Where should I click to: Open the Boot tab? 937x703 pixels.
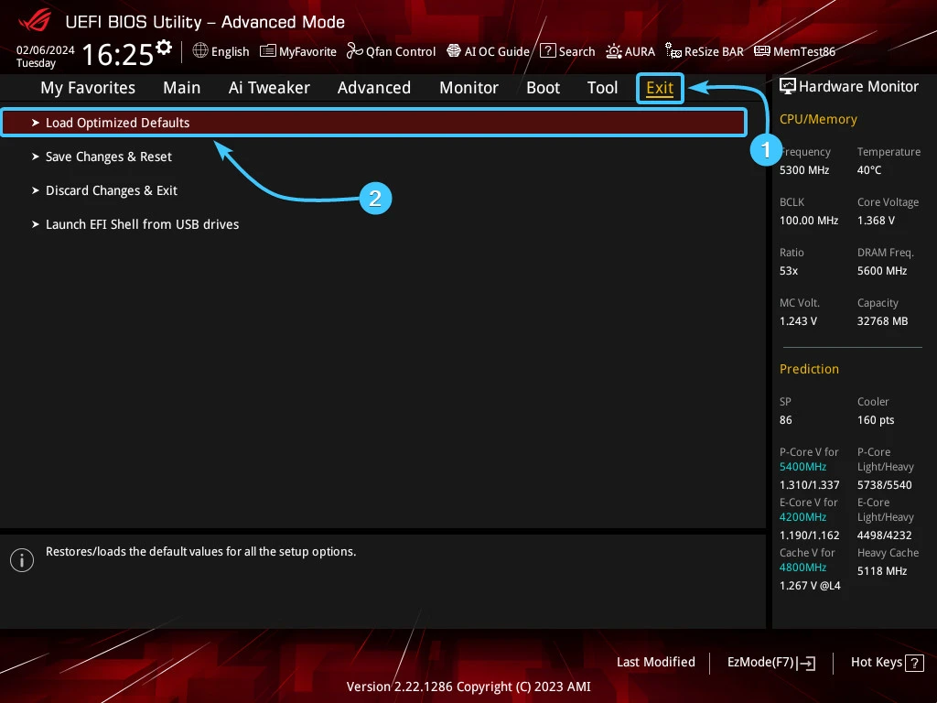click(x=543, y=88)
